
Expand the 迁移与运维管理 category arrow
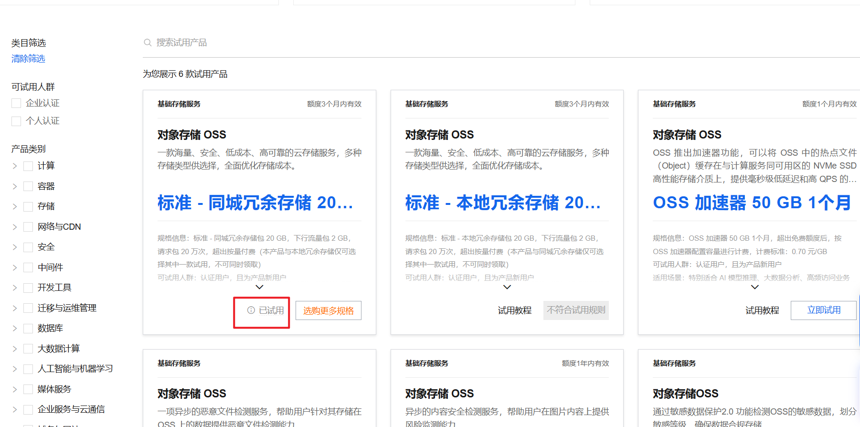(x=14, y=308)
